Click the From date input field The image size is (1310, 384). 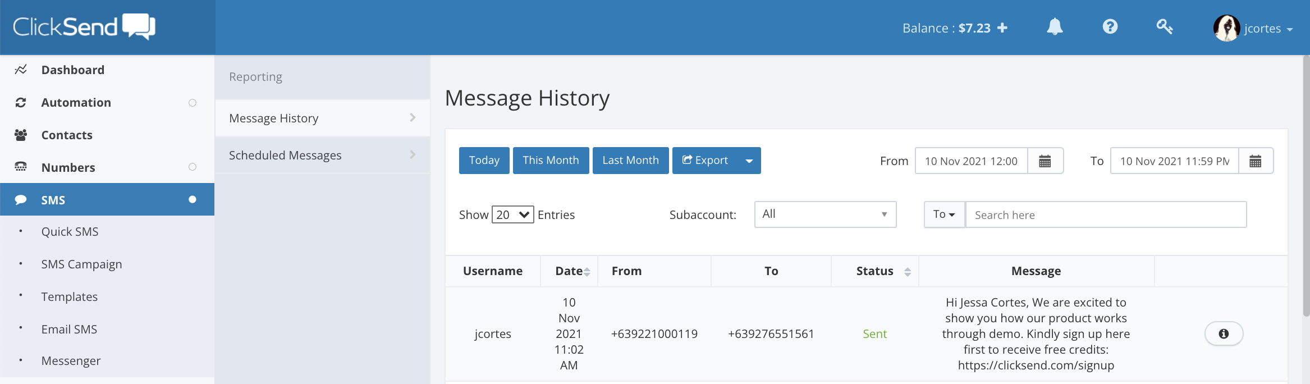tap(972, 161)
